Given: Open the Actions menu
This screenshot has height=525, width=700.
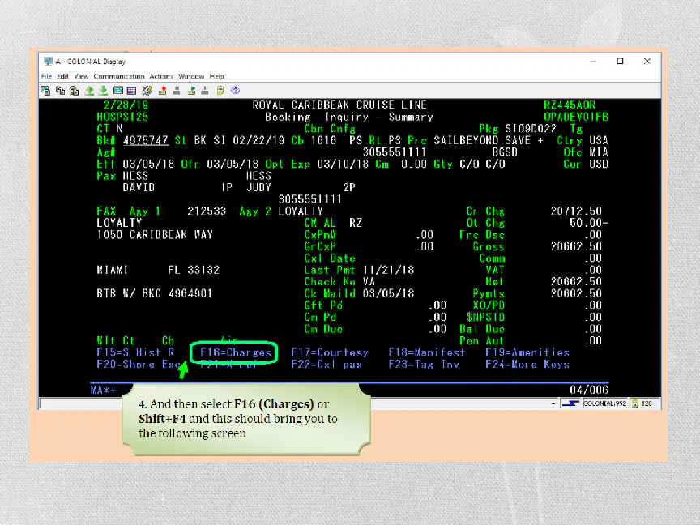Looking at the screenshot, I should [x=161, y=76].
